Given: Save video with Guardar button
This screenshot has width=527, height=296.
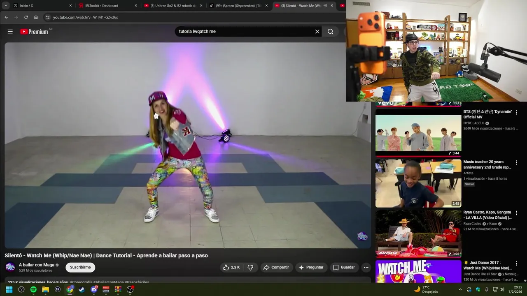Looking at the screenshot, I should [x=344, y=267].
